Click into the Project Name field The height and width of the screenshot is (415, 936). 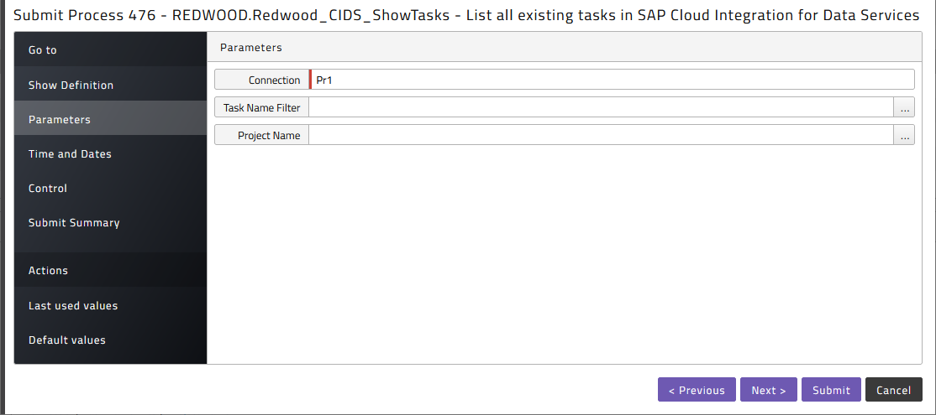point(601,135)
